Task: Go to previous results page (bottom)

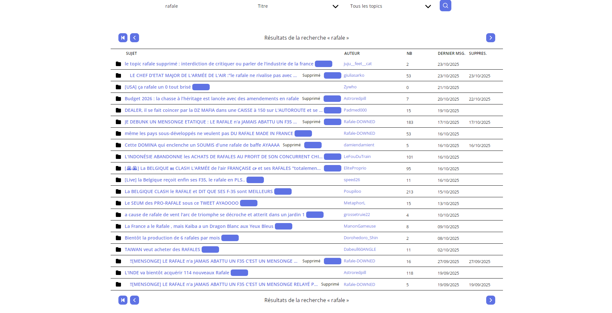Action: coord(135,300)
